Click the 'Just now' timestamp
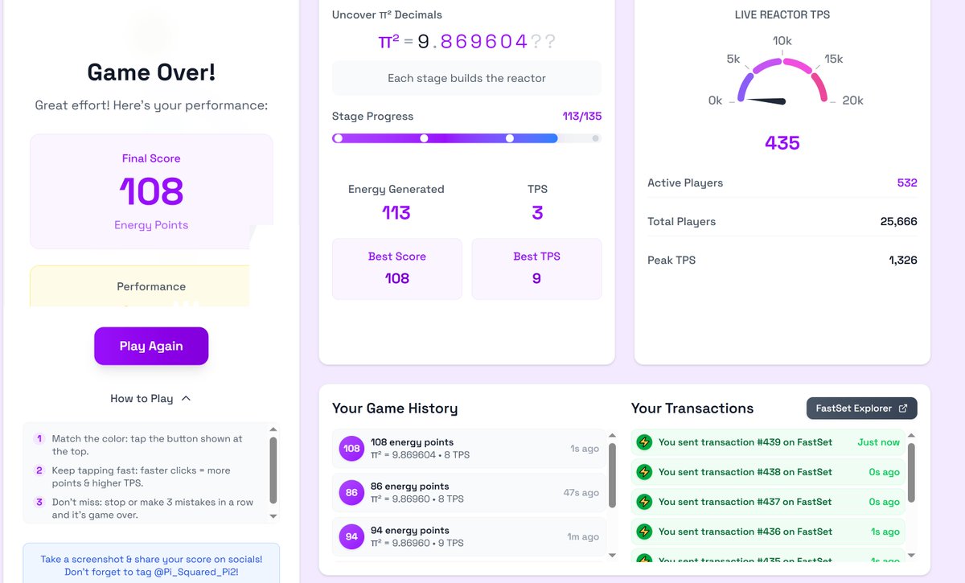965x583 pixels. pos(879,442)
